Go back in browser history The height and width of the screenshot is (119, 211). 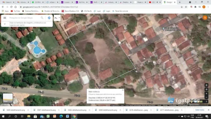tap(3, 7)
